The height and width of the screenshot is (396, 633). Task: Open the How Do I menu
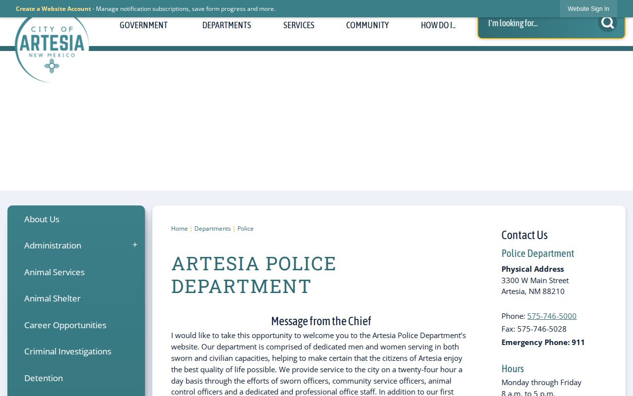point(438,25)
